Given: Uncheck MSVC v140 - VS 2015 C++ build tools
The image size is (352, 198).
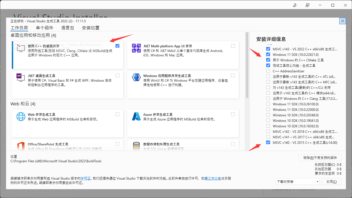Looking at the screenshot, I should (268, 142).
